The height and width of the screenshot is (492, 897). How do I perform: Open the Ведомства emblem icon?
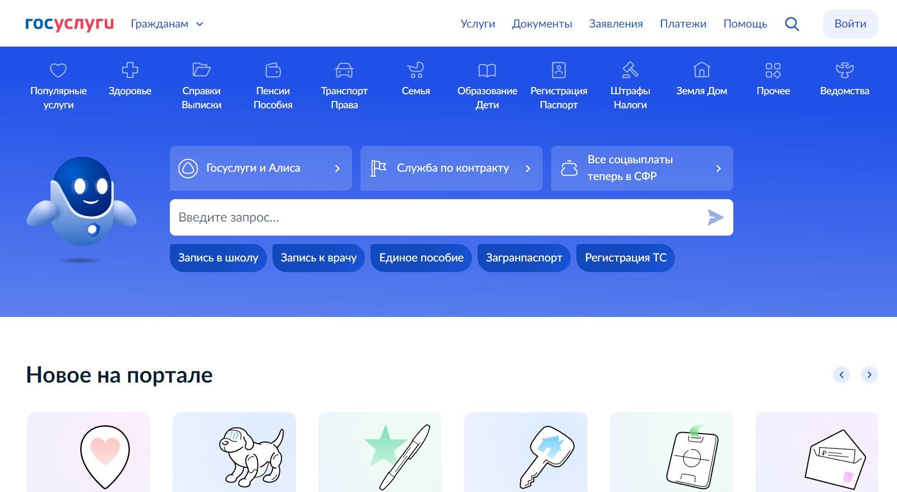[x=844, y=70]
